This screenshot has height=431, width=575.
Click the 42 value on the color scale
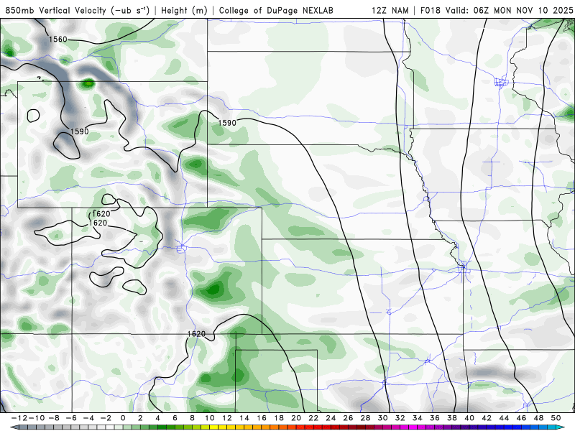(487, 418)
